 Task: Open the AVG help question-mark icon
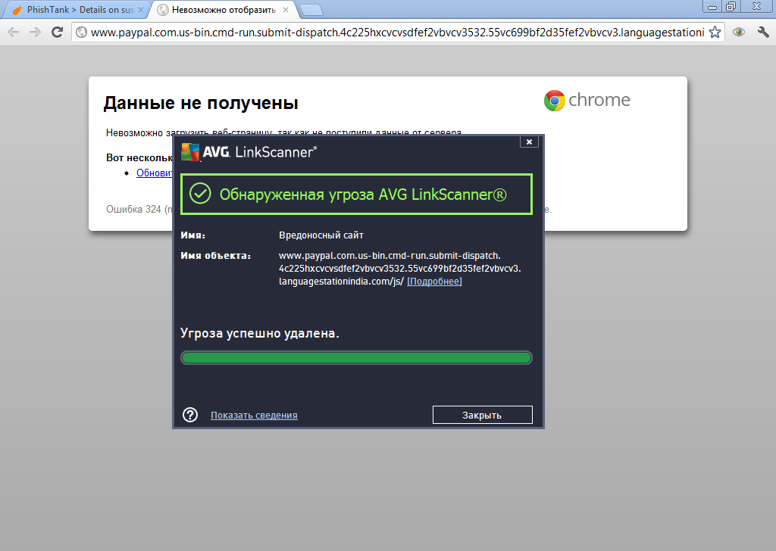click(x=190, y=415)
